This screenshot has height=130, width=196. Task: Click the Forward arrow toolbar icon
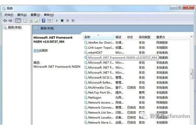pyautogui.click(x=10, y=21)
